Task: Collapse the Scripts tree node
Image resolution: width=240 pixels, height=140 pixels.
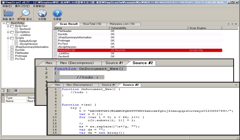Action: [x=8, y=38]
